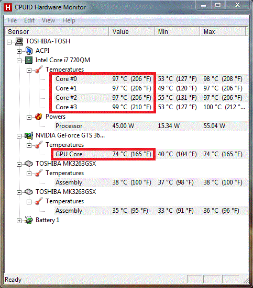Collapse the TOSHIBA-TOSH root node

pos(9,42)
